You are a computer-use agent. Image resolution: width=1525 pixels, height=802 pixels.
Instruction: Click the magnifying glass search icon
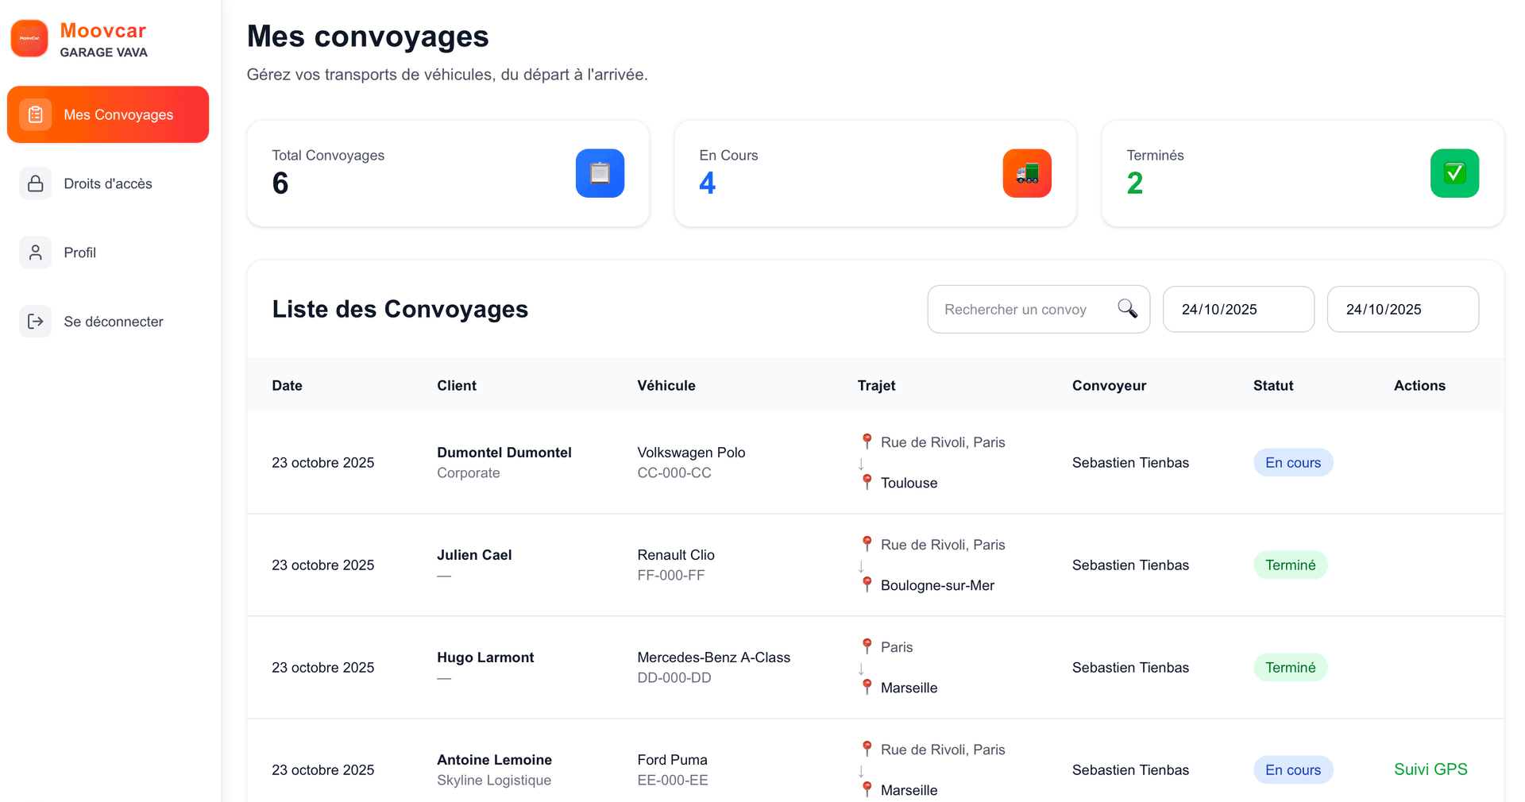[1127, 309]
